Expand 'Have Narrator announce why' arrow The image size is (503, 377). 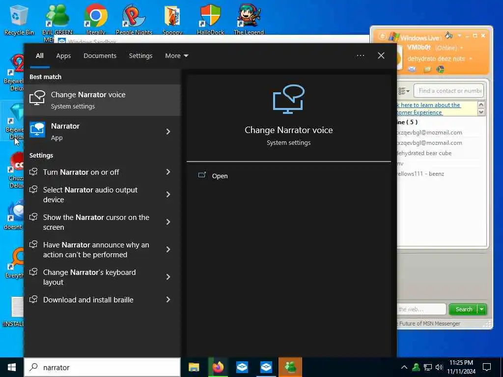point(168,249)
